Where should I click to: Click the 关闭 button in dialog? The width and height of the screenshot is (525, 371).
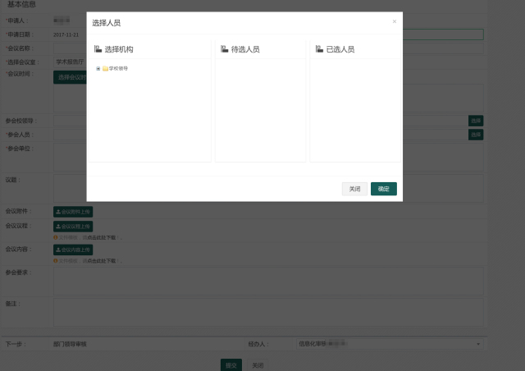(x=354, y=189)
